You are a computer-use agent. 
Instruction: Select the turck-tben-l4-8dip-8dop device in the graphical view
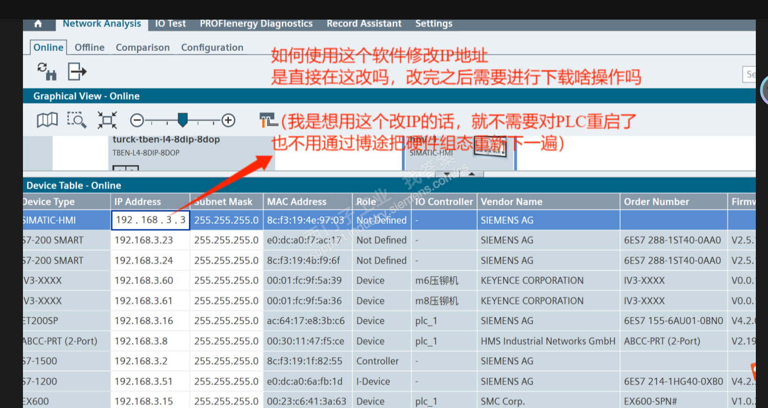point(166,139)
